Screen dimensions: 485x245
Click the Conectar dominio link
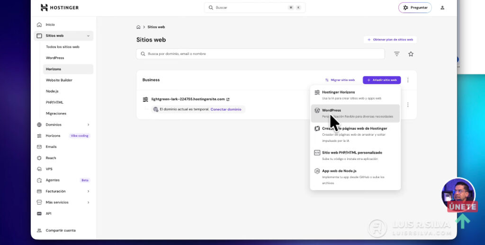[x=226, y=109]
